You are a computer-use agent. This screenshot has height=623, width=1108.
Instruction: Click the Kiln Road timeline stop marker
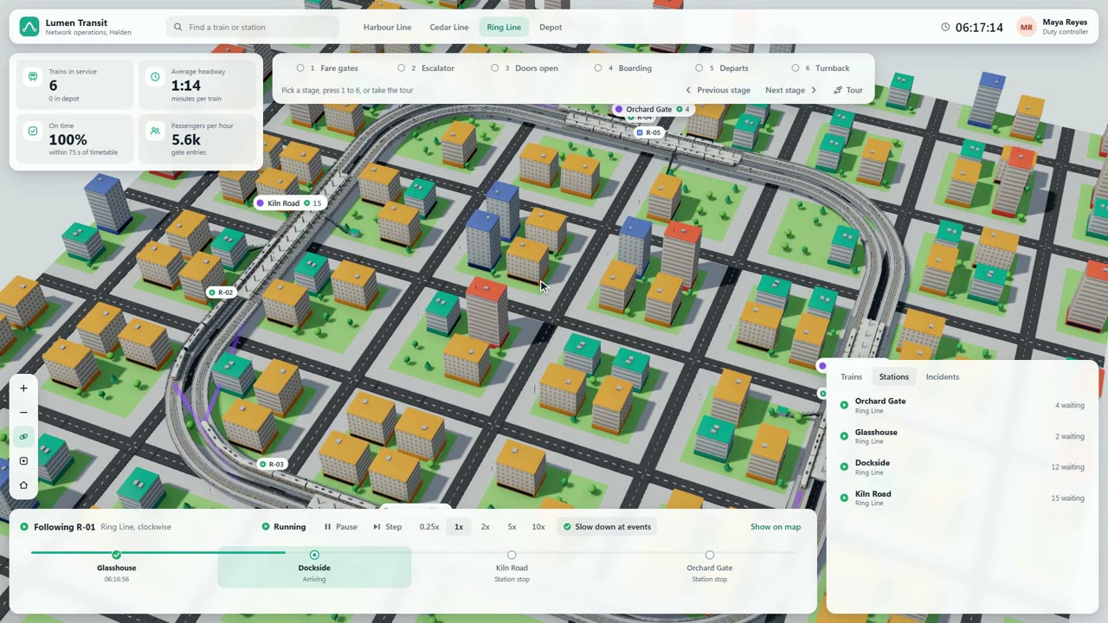click(512, 556)
